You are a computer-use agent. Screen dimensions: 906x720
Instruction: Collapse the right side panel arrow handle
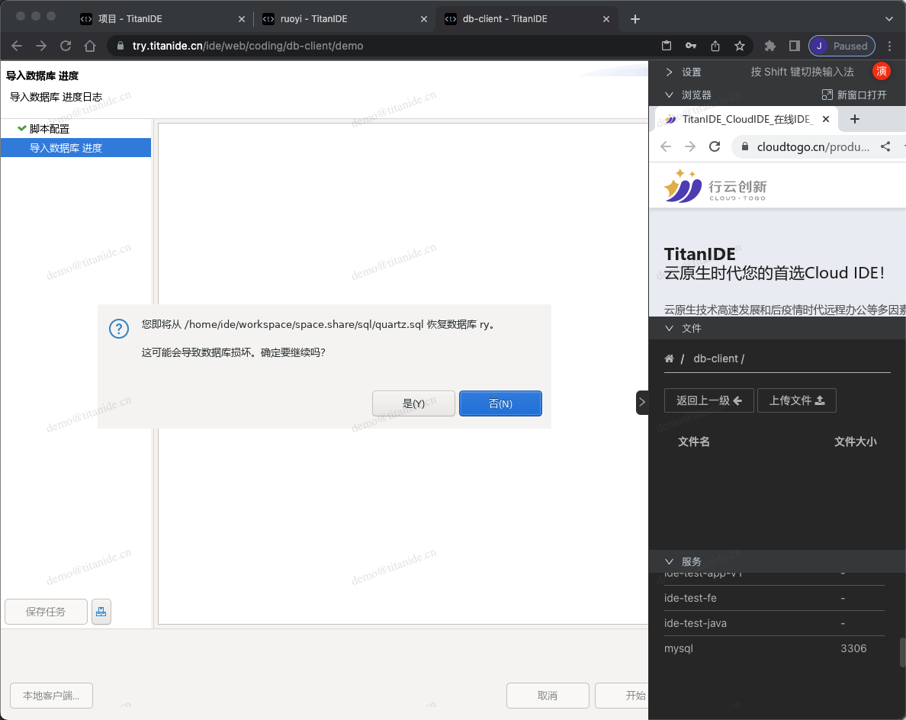pyautogui.click(x=641, y=402)
